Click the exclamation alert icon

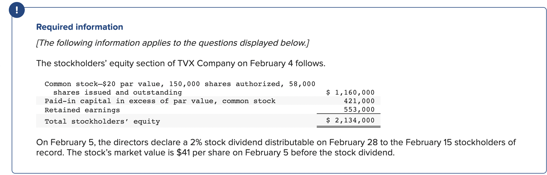[17, 10]
